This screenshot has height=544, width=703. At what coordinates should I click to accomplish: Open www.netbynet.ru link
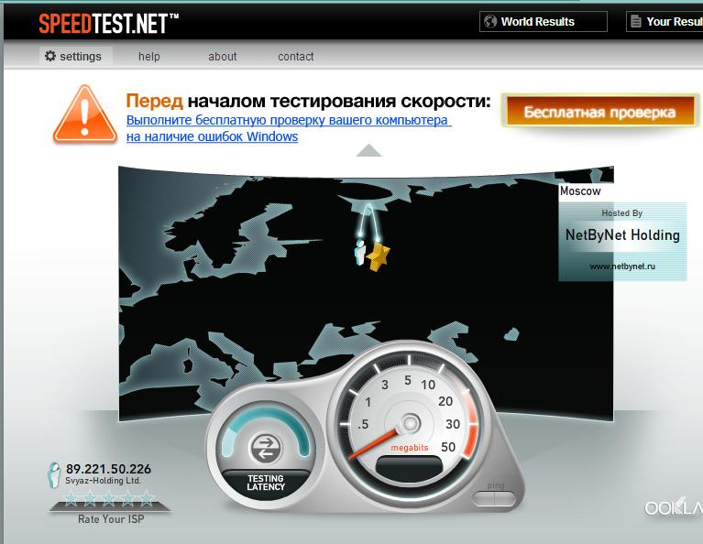pyautogui.click(x=622, y=267)
